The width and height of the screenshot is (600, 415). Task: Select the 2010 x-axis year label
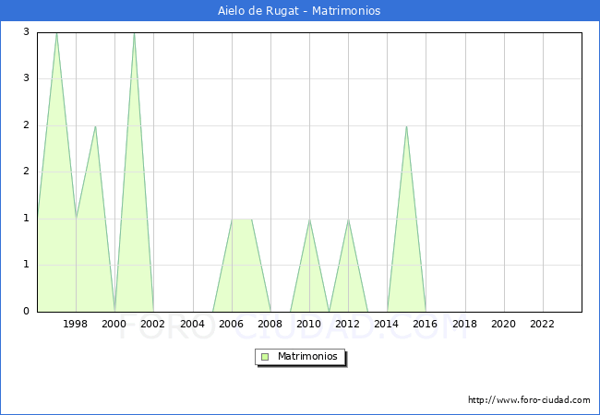click(309, 324)
